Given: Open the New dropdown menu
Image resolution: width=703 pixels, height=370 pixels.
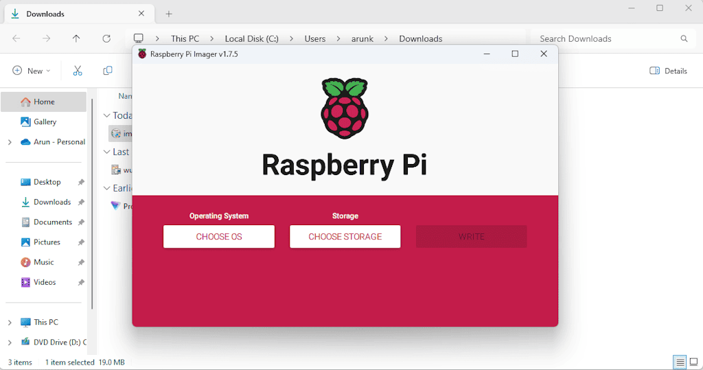Looking at the screenshot, I should [32, 71].
